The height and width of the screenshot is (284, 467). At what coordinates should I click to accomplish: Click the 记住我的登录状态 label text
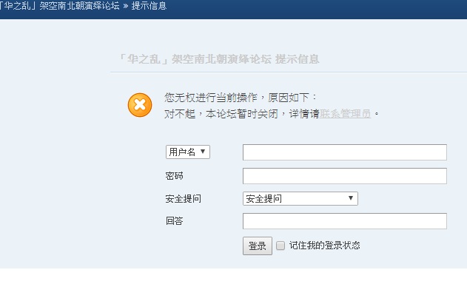tap(324, 246)
